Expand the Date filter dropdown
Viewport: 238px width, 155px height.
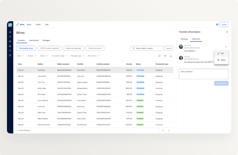coord(21,56)
